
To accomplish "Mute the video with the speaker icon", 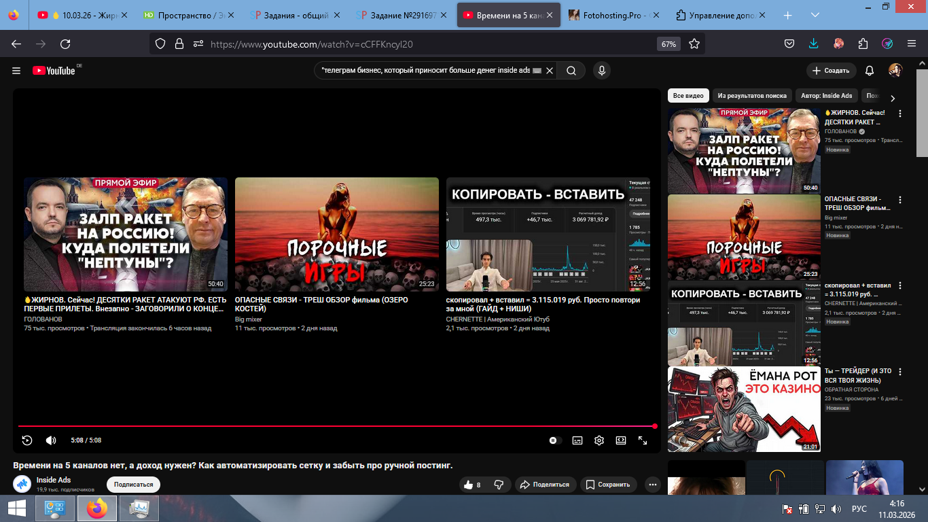I will click(51, 440).
